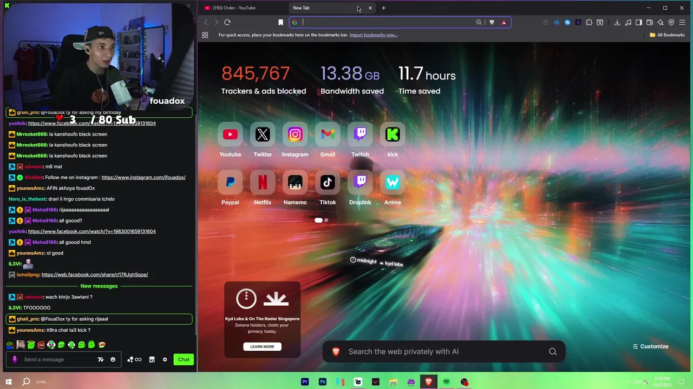
Task: Open the apps grid icon on bookmarks bar
Action: (205, 35)
